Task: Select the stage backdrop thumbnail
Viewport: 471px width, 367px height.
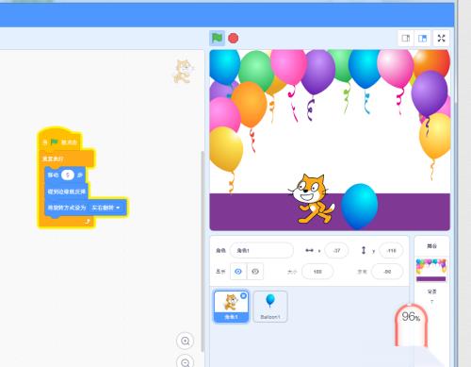Action: 430,270
